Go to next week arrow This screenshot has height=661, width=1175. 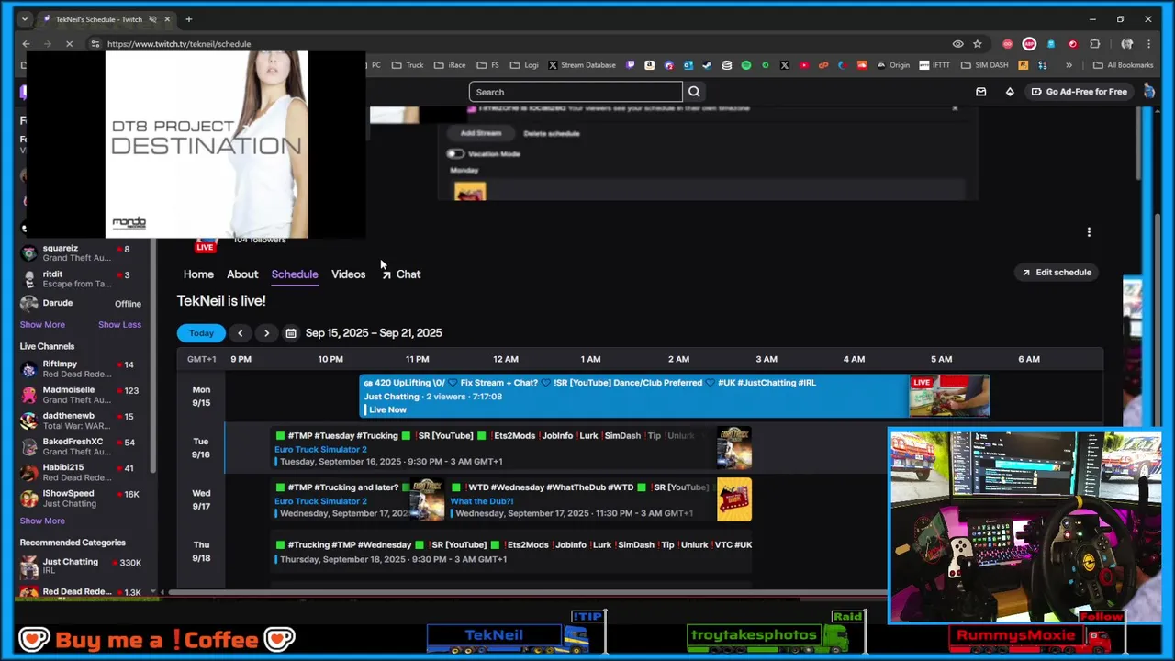pyautogui.click(x=266, y=333)
